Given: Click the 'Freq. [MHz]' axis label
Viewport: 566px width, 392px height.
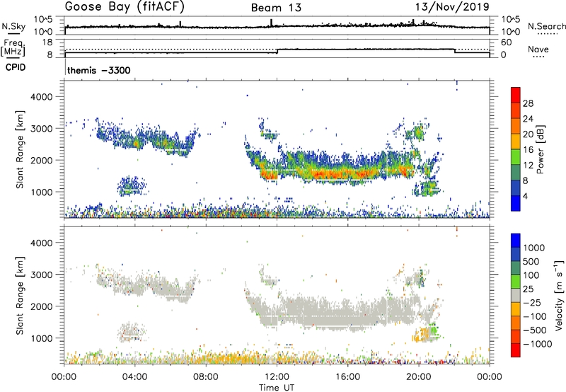Looking at the screenshot, I should [13, 47].
